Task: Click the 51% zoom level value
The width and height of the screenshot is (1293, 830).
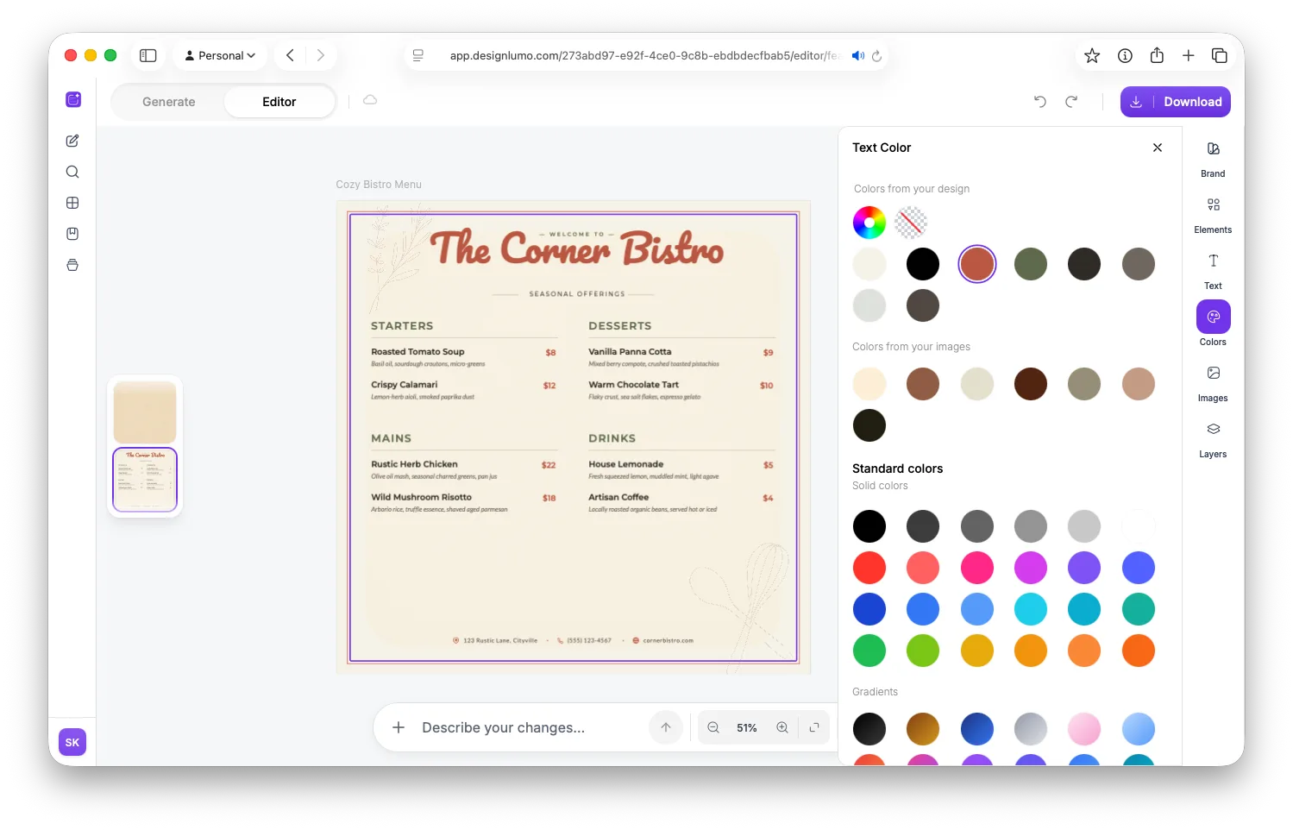Action: pos(747,728)
